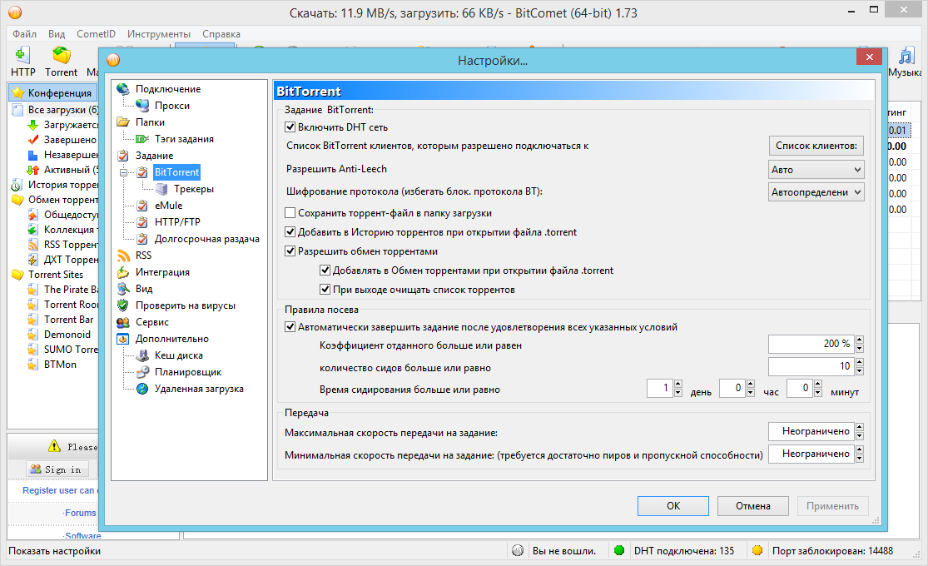Click the Отмена button
Image resolution: width=928 pixels, height=566 pixels.
pos(753,505)
